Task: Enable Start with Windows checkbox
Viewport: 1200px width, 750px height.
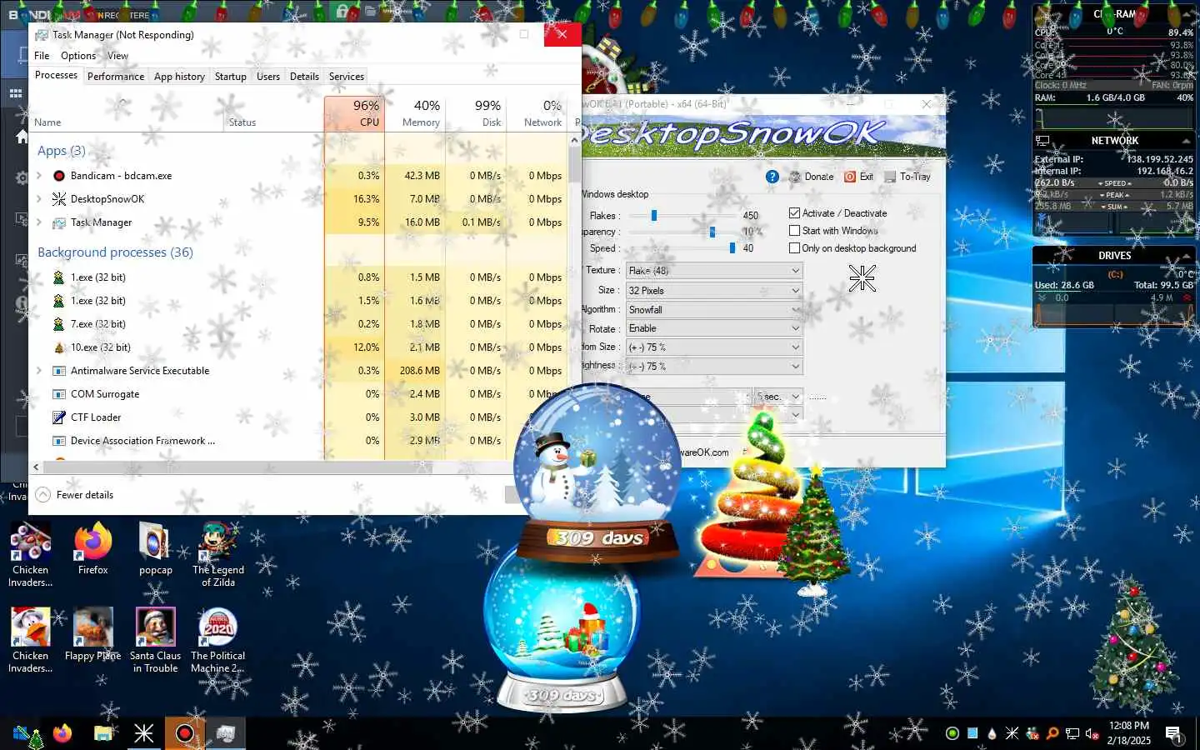Action: 794,231
